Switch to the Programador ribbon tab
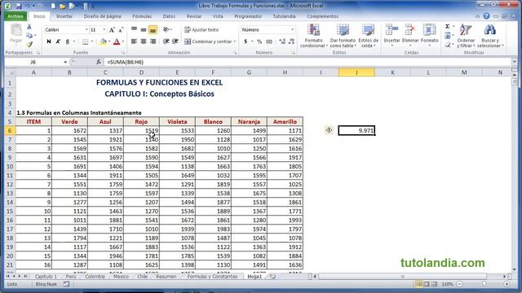The width and height of the screenshot is (522, 293). tap(248, 16)
